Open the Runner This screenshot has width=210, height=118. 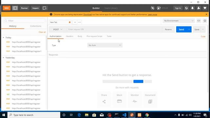click(24, 8)
